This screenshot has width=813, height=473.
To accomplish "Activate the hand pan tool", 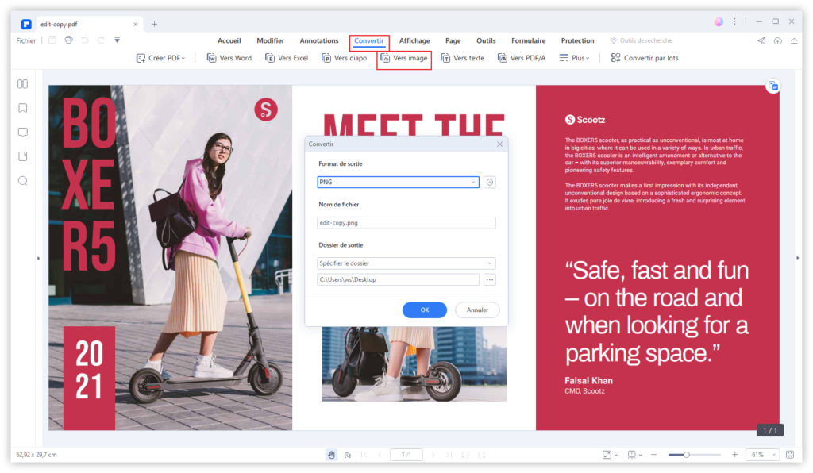I will coord(331,455).
